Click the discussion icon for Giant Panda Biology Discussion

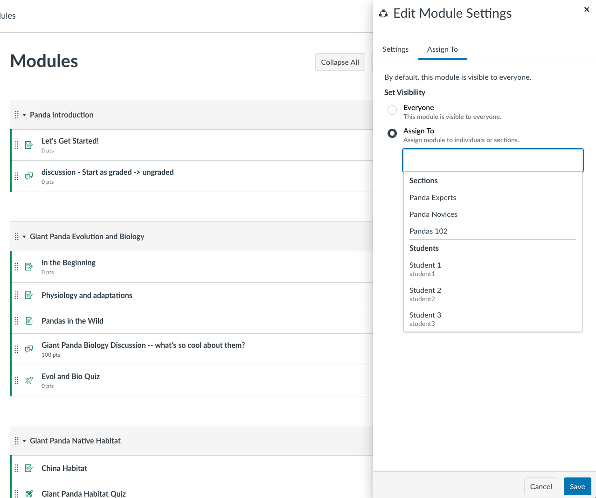click(29, 349)
